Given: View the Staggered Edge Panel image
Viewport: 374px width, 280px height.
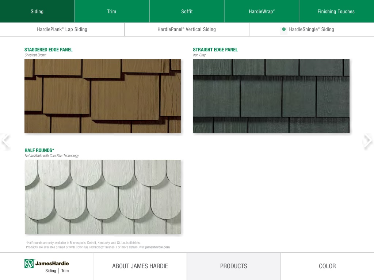Looking at the screenshot, I should [103, 96].
